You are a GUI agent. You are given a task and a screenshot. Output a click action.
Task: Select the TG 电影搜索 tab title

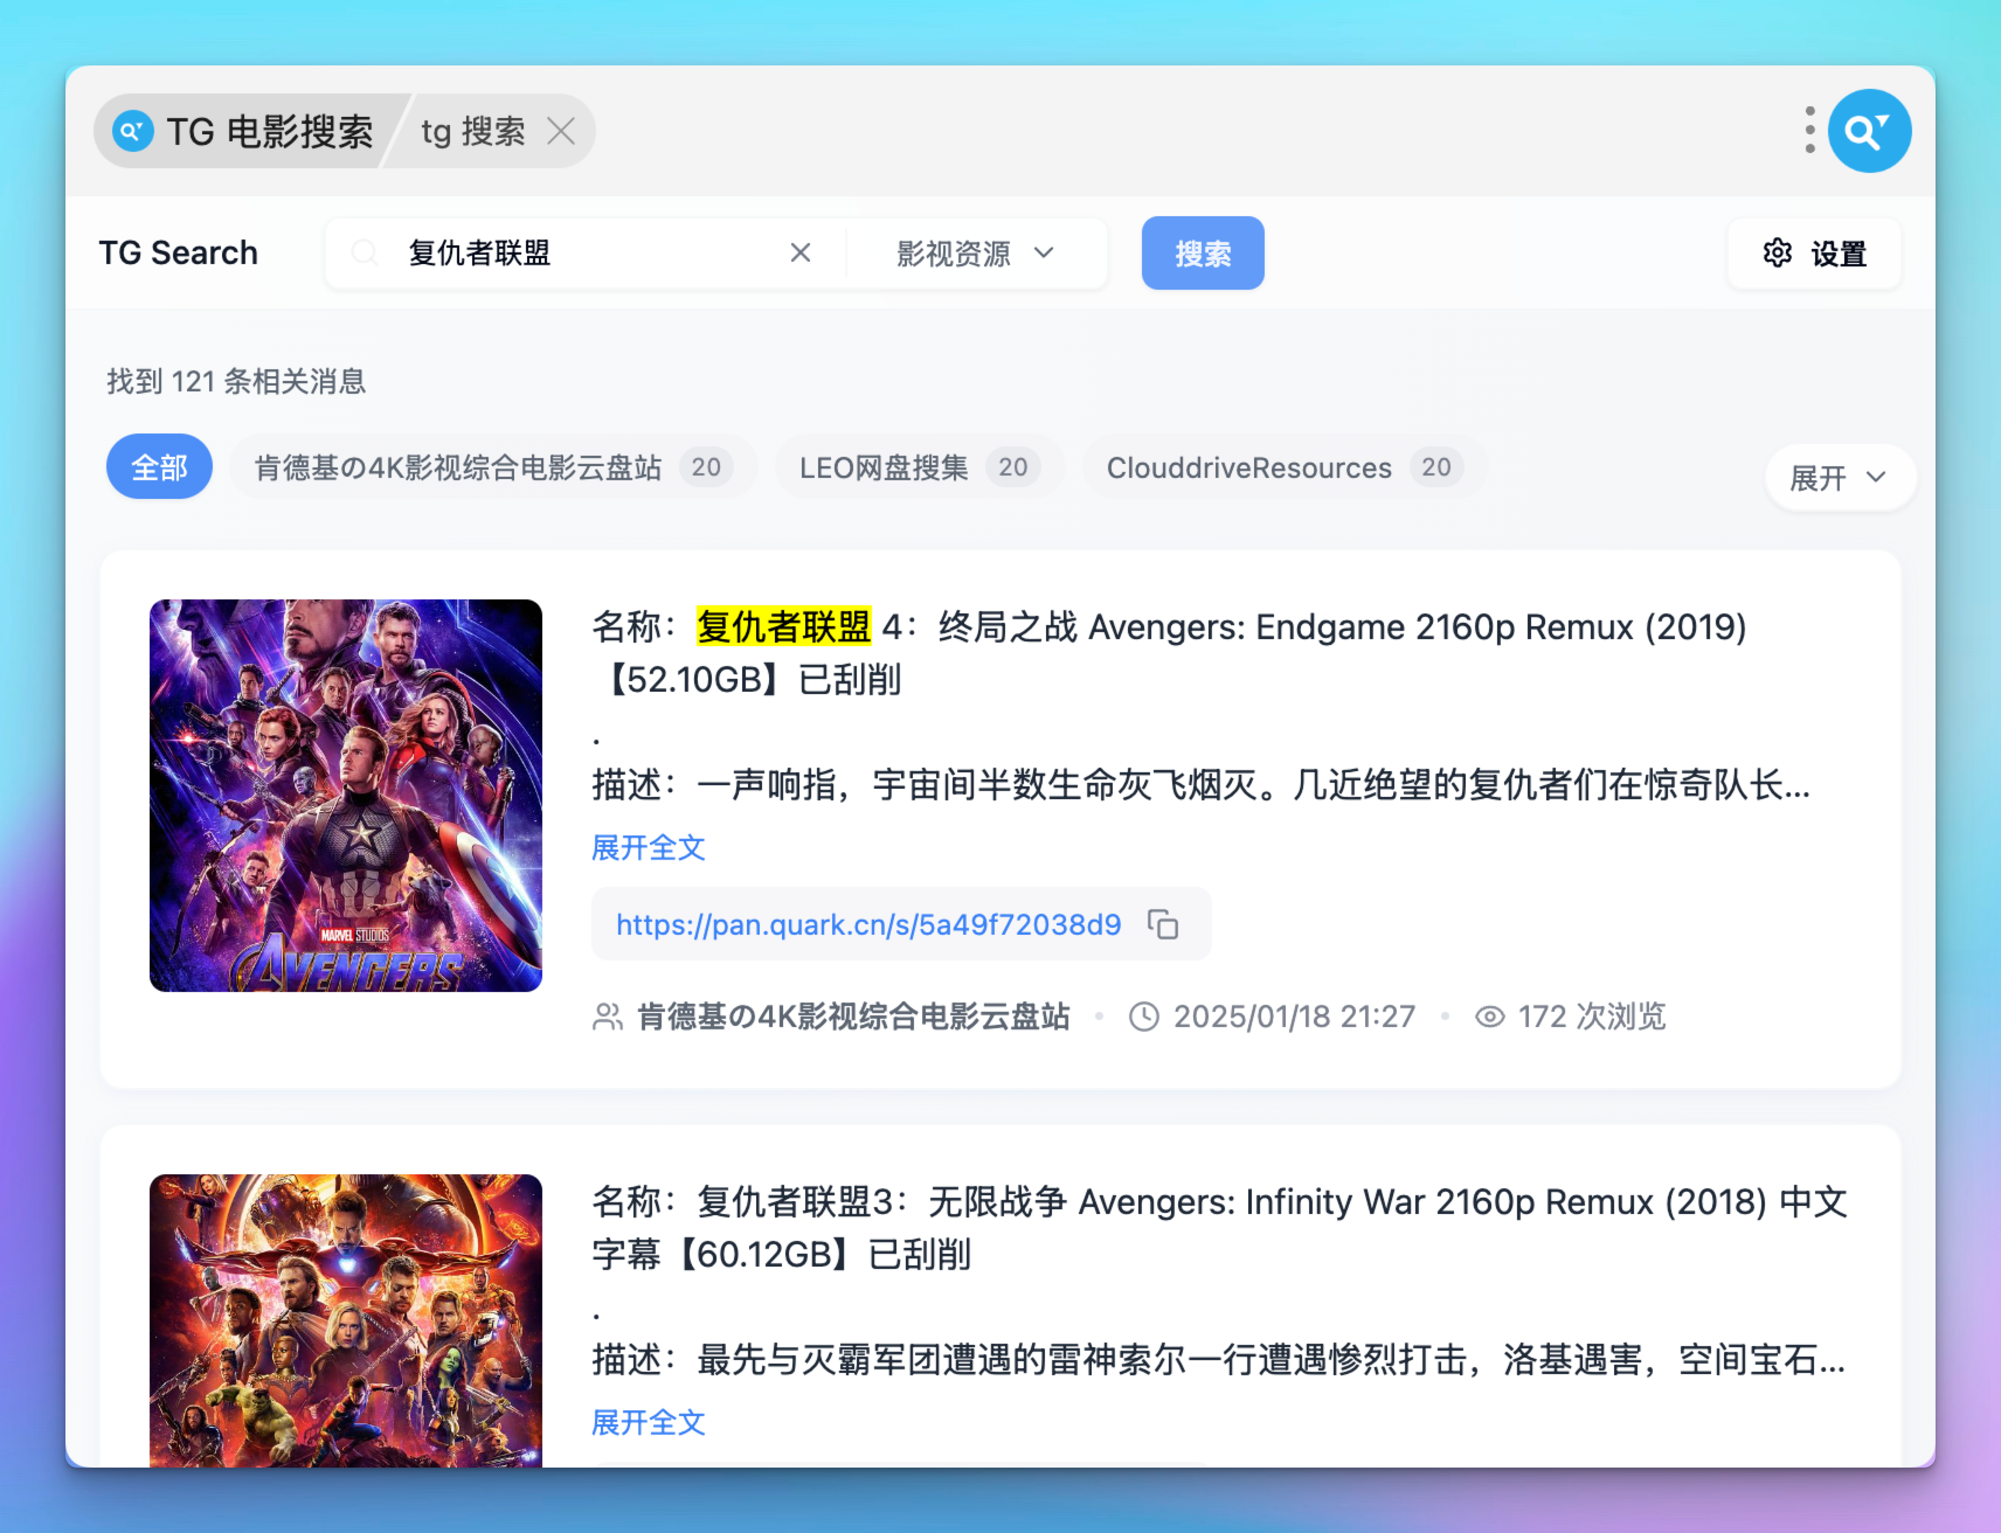coord(269,131)
